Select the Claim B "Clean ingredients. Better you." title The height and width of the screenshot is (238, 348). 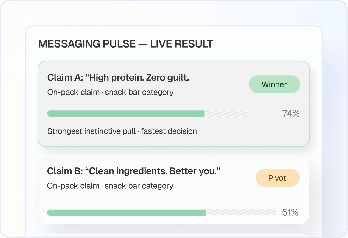click(133, 171)
